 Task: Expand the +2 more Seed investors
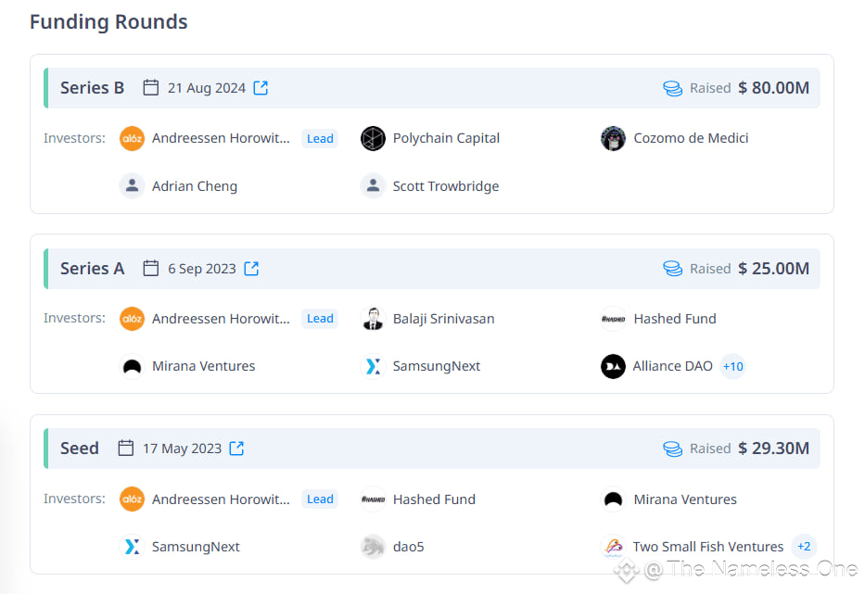804,547
